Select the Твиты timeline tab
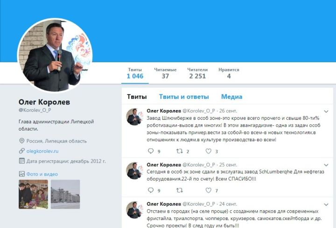The height and width of the screenshot is (228, 336). 137,97
